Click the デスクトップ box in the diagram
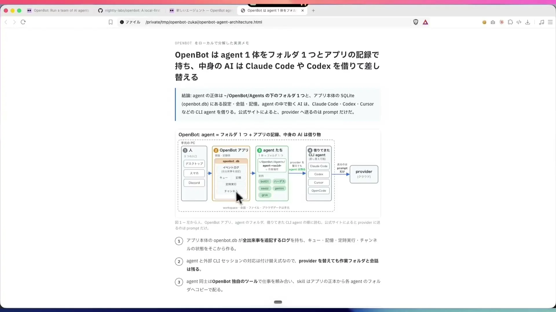 pyautogui.click(x=194, y=164)
